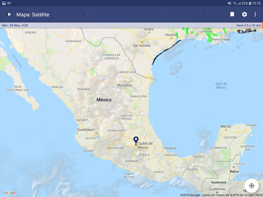Open the three-dot overflow menu
Image resolution: width=263 pixels, height=197 pixels.
pyautogui.click(x=255, y=14)
